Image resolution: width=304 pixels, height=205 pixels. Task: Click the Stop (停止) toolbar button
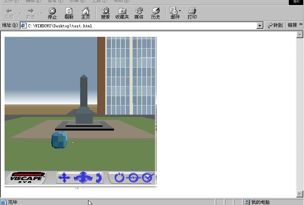click(x=52, y=13)
